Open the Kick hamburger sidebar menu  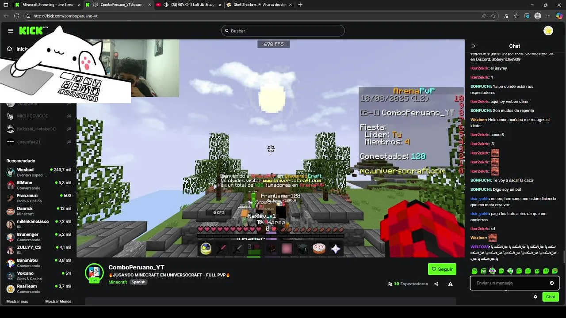pos(11,30)
